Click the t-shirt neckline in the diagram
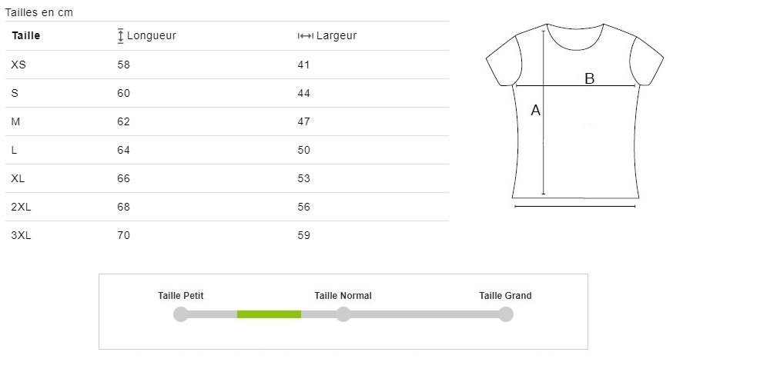Image resolution: width=770 pixels, height=375 pixels. pyautogui.click(x=575, y=37)
